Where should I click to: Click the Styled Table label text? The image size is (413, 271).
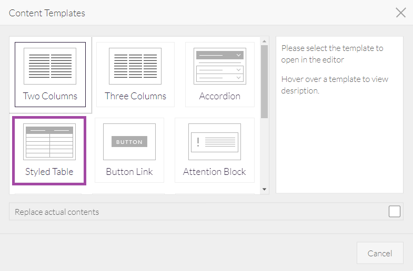click(49, 172)
